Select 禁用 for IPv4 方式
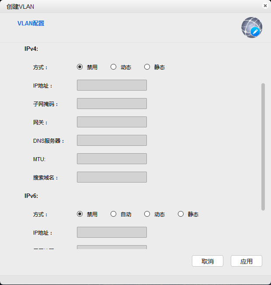 [80, 67]
